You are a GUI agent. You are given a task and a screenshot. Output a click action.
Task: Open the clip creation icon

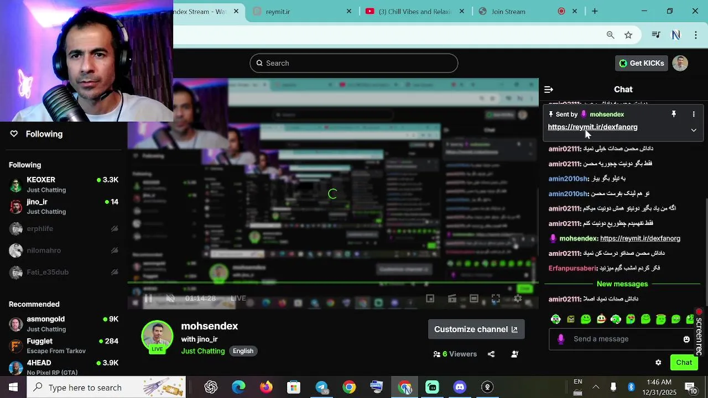coord(452,298)
